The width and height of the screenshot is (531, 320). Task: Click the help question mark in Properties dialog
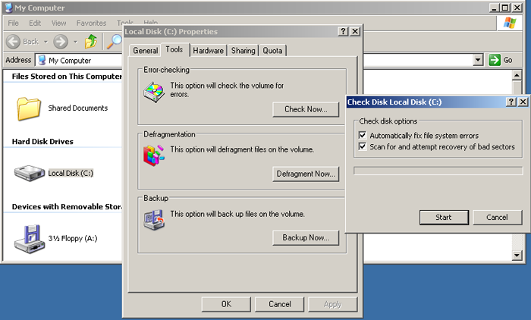[343, 32]
